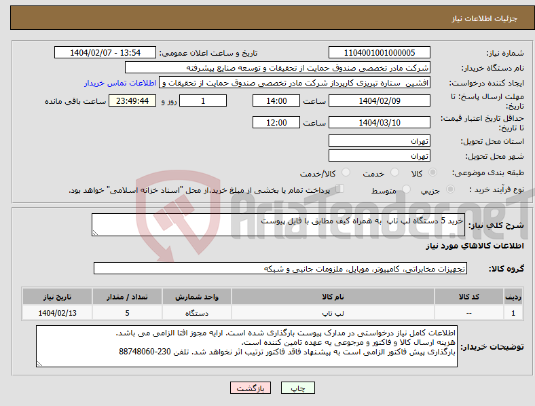Click the price validity time 12:00
Image resolution: width=535 pixels, height=406 pixels.
pos(276,122)
